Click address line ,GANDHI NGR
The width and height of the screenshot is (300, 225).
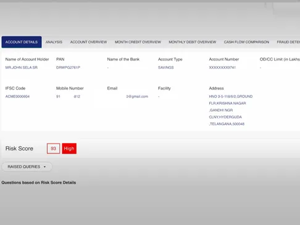(x=221, y=110)
